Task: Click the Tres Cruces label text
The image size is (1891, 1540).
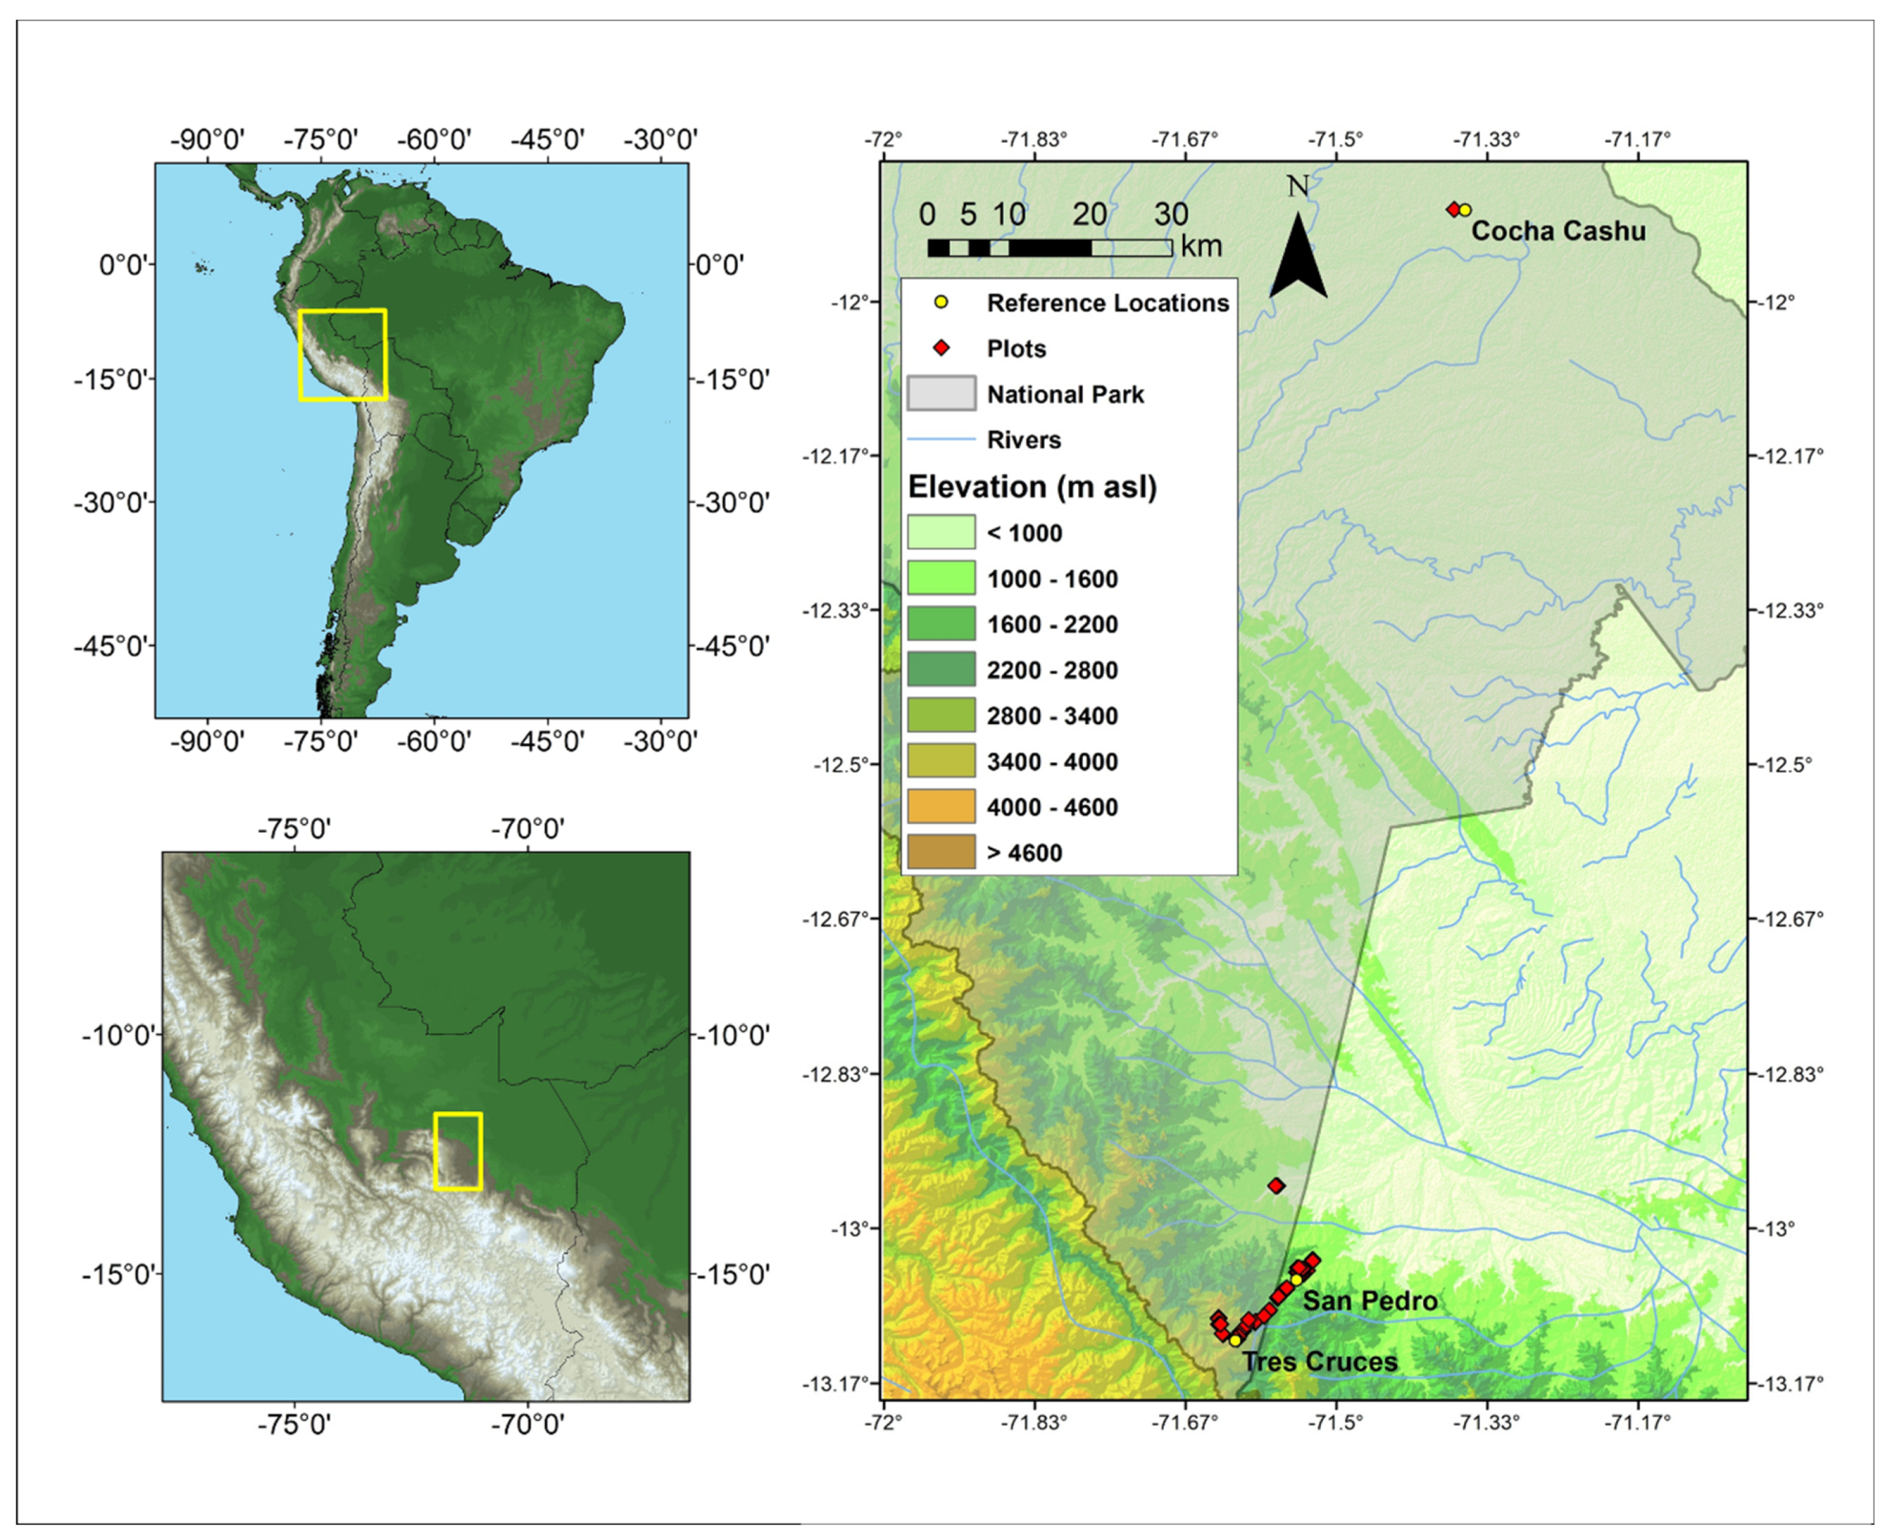Action: coord(1319,1362)
